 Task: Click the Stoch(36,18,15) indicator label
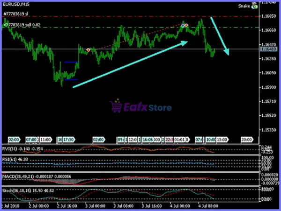28,190
